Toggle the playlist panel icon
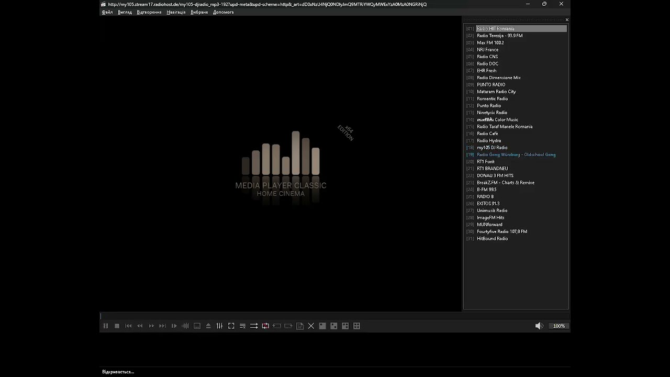670x377 pixels. [x=242, y=326]
